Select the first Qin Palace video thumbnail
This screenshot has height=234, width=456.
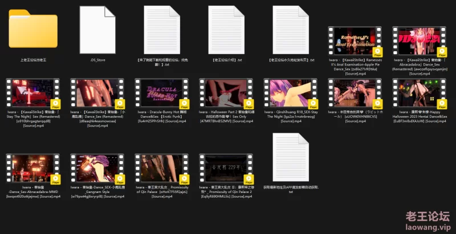tap(162, 169)
